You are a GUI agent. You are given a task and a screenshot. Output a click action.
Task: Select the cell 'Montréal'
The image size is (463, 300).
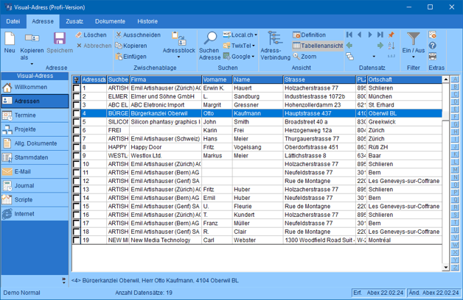coord(405,240)
